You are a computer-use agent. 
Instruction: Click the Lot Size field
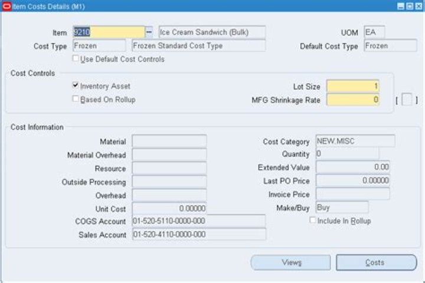[x=352, y=87]
